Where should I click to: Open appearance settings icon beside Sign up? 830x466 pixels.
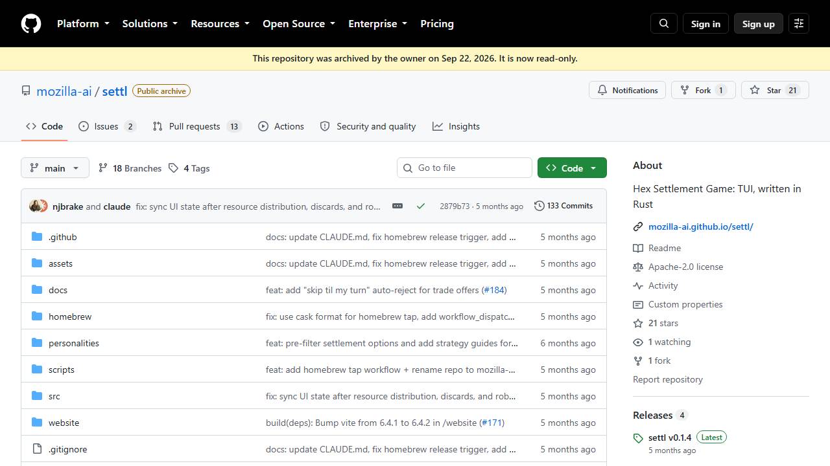(799, 24)
